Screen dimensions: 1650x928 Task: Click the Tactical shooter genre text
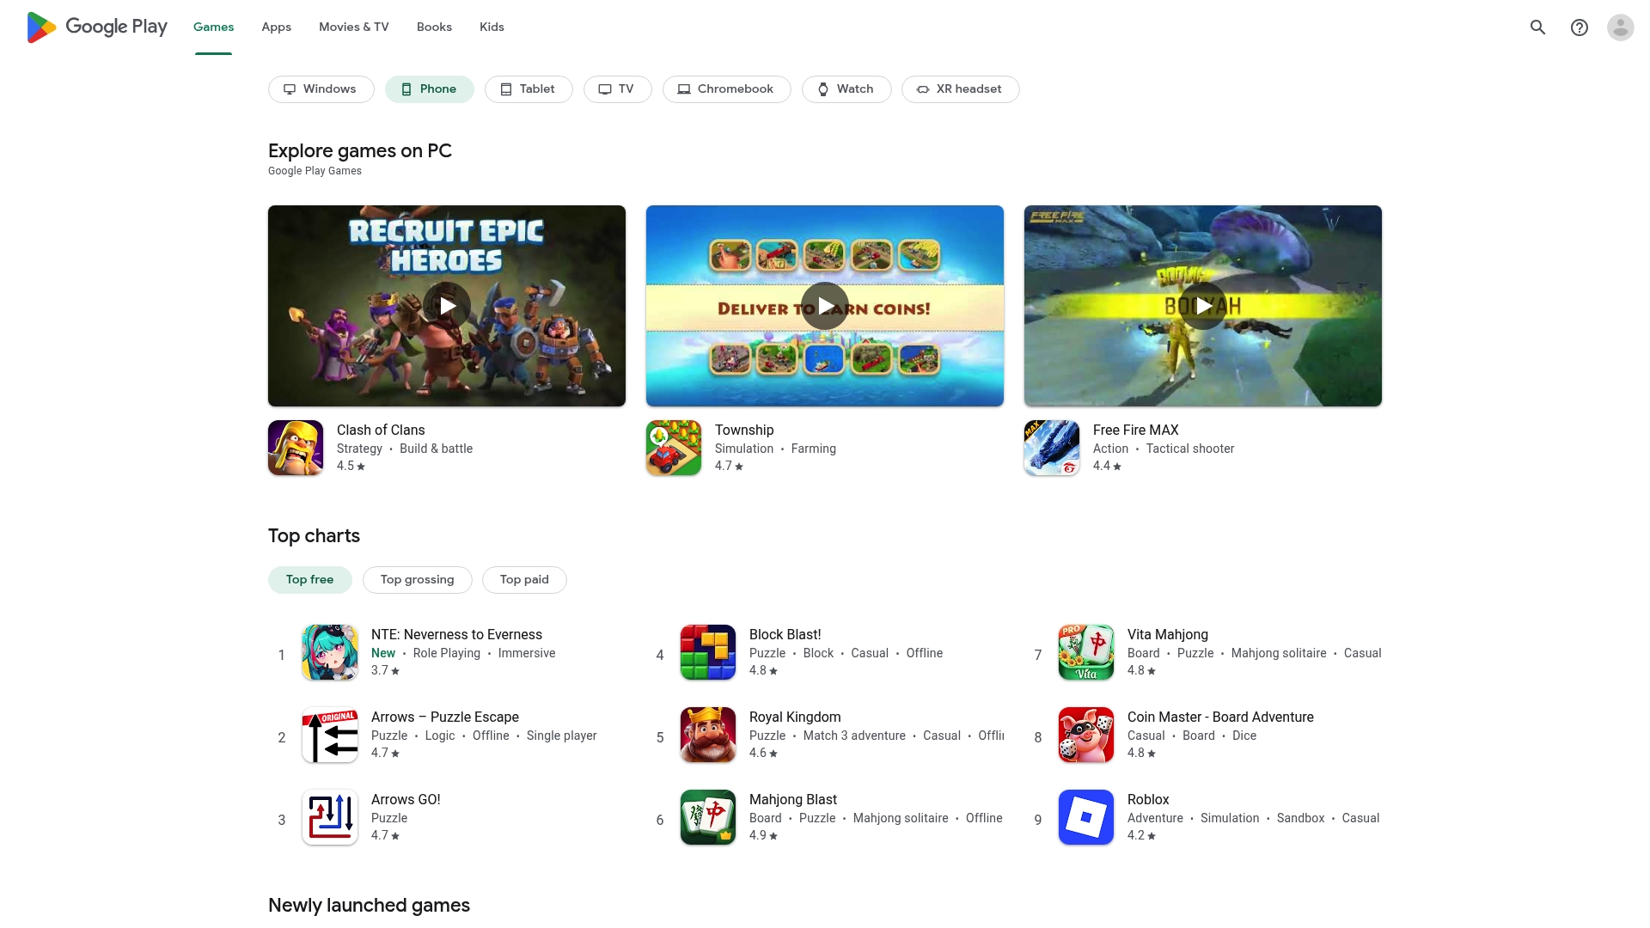tap(1190, 449)
